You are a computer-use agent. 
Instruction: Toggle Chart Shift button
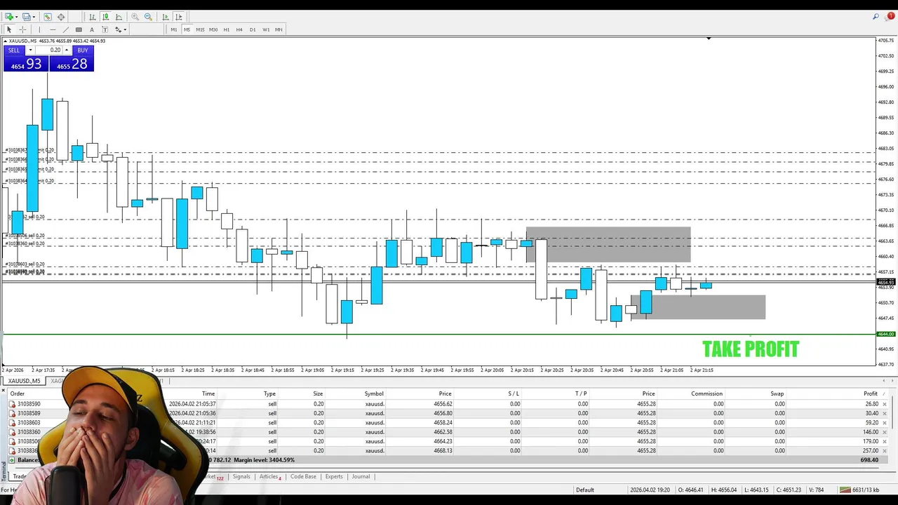pyautogui.click(x=178, y=17)
